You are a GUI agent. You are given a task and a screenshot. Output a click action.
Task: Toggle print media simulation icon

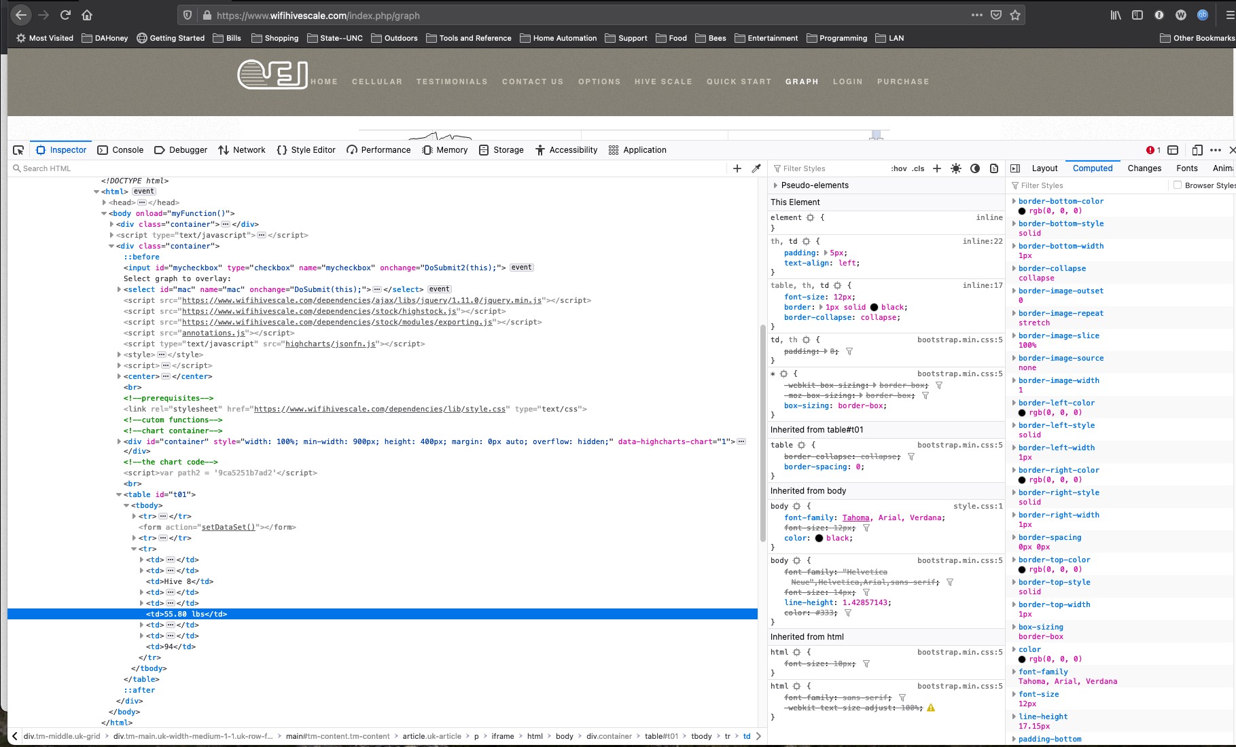[x=995, y=168]
